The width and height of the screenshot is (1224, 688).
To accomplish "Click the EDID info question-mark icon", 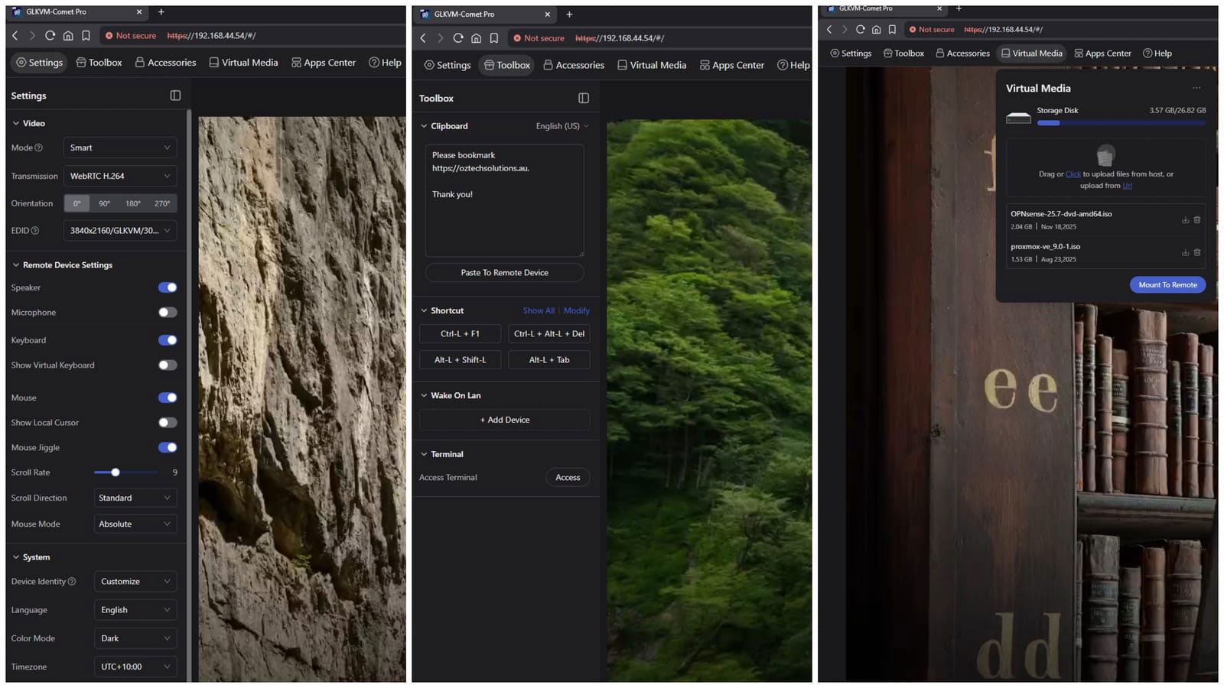I will tap(35, 230).
